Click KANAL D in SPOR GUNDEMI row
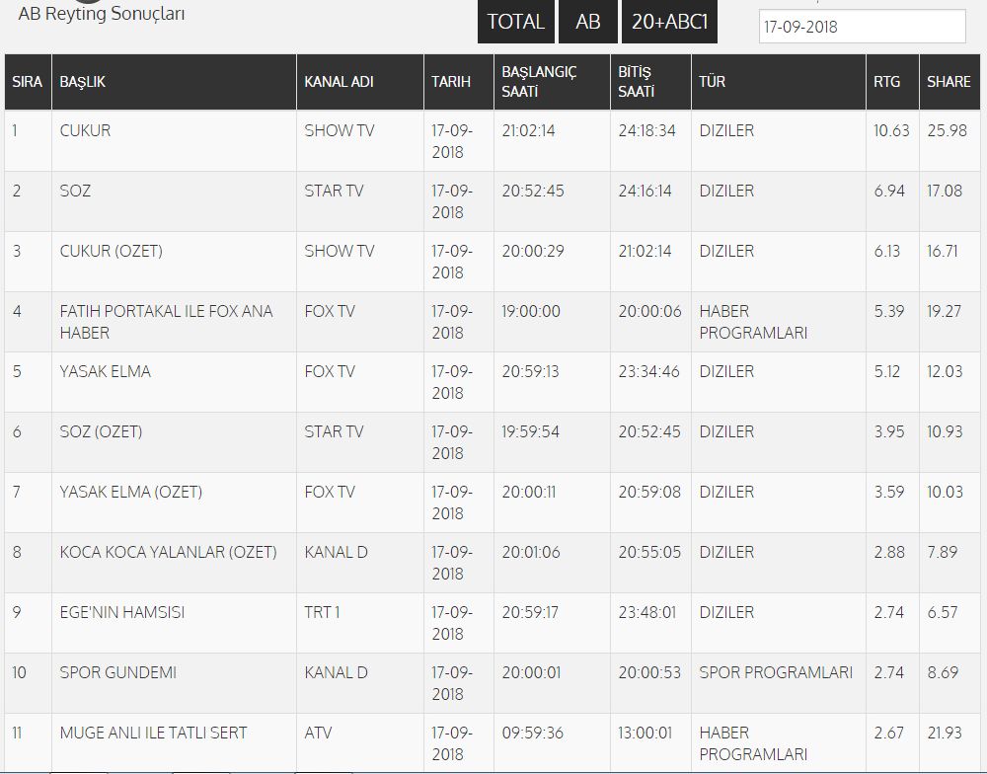 tap(337, 672)
